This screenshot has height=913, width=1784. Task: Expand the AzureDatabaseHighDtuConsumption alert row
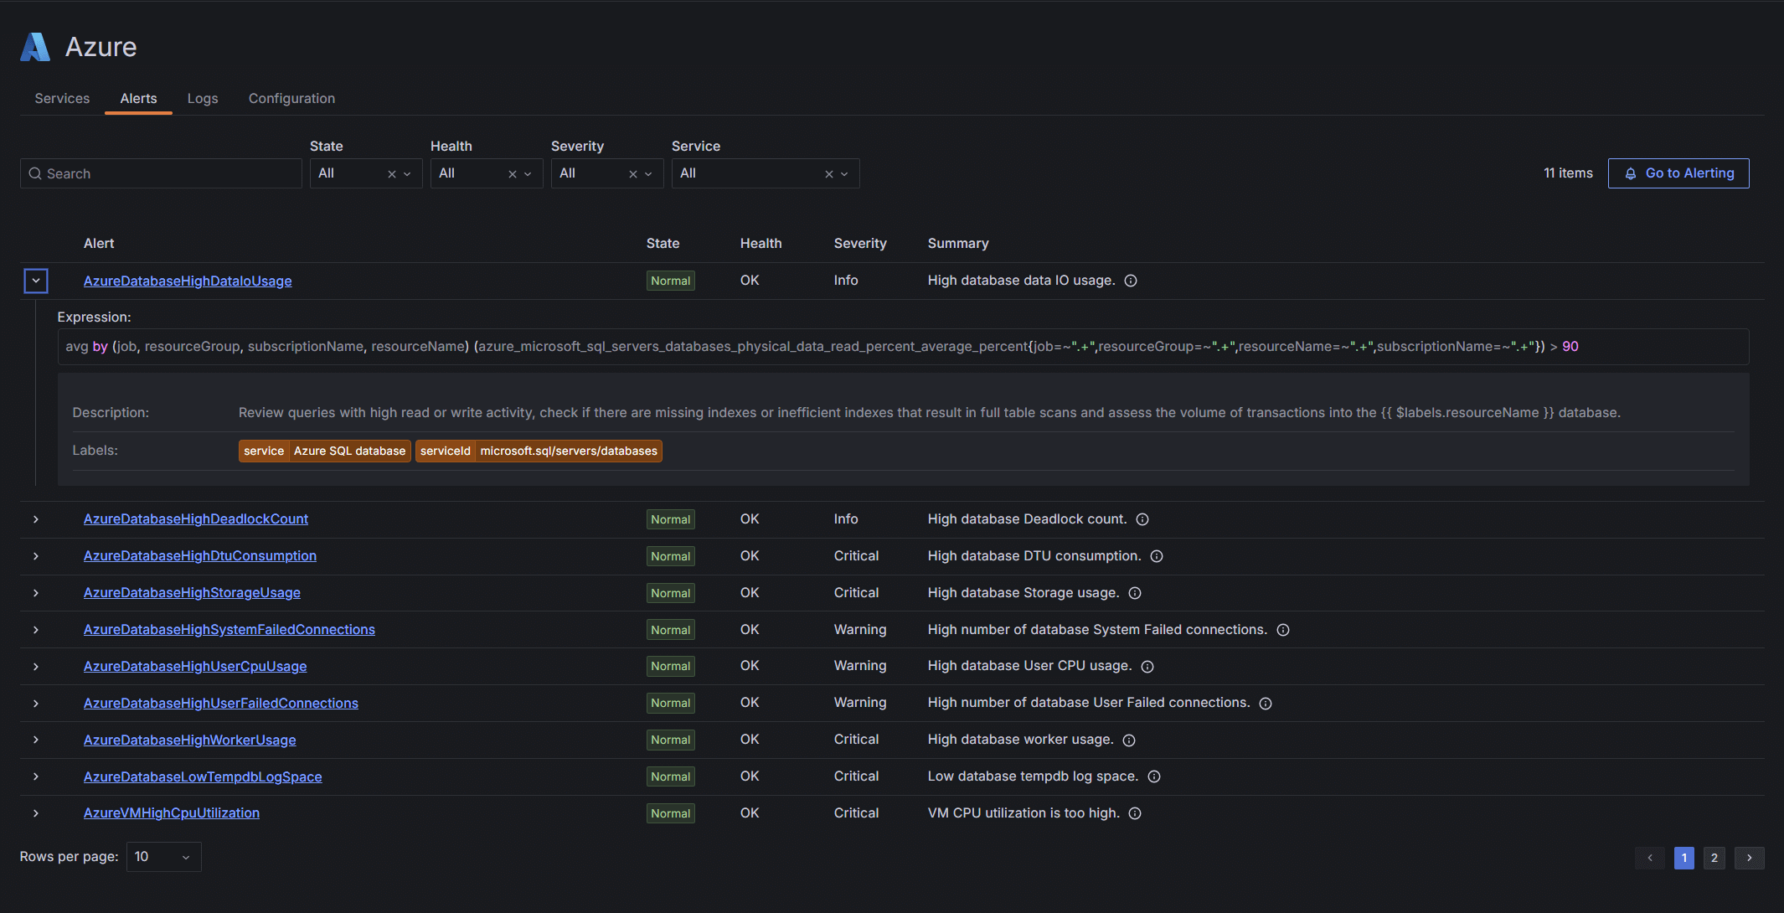35,555
